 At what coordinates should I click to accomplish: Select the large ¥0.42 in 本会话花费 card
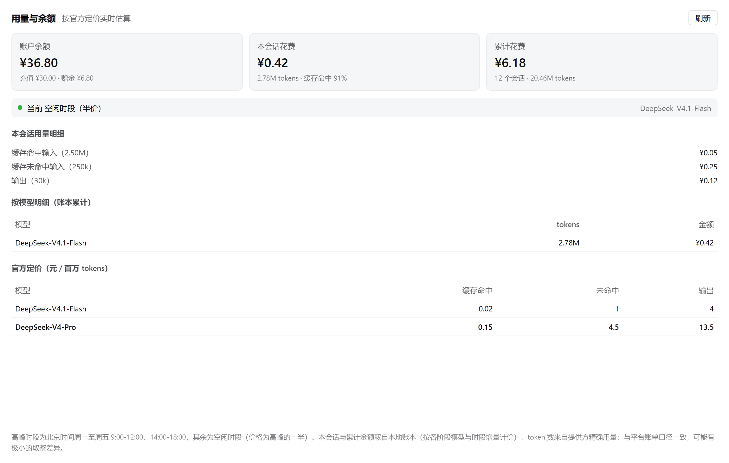click(x=273, y=63)
